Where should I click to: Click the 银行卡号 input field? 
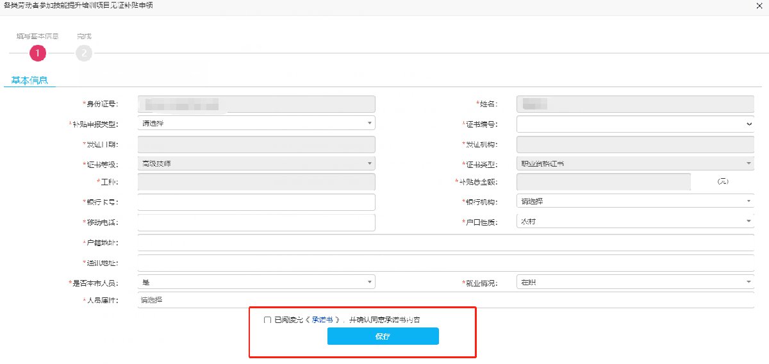tap(256, 202)
